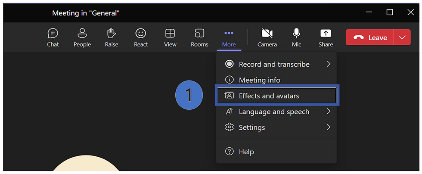This screenshot has width=422, height=174.
Task: Expand the Leave options arrow
Action: (402, 37)
